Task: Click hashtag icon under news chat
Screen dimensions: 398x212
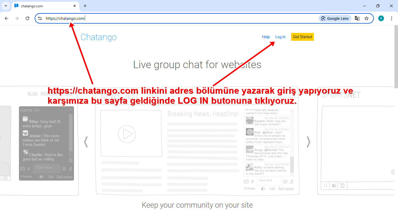Action: coord(252,181)
